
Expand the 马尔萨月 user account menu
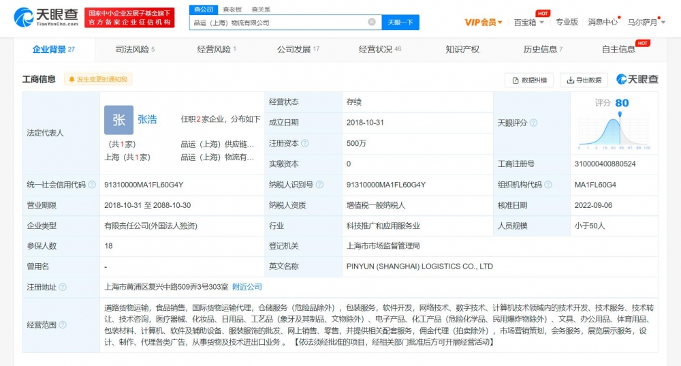[646, 22]
